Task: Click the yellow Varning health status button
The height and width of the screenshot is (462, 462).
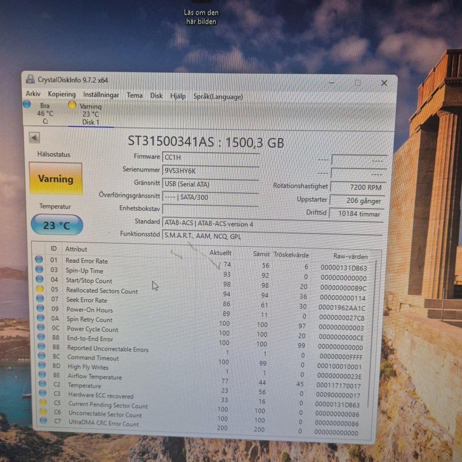Action: point(55,179)
